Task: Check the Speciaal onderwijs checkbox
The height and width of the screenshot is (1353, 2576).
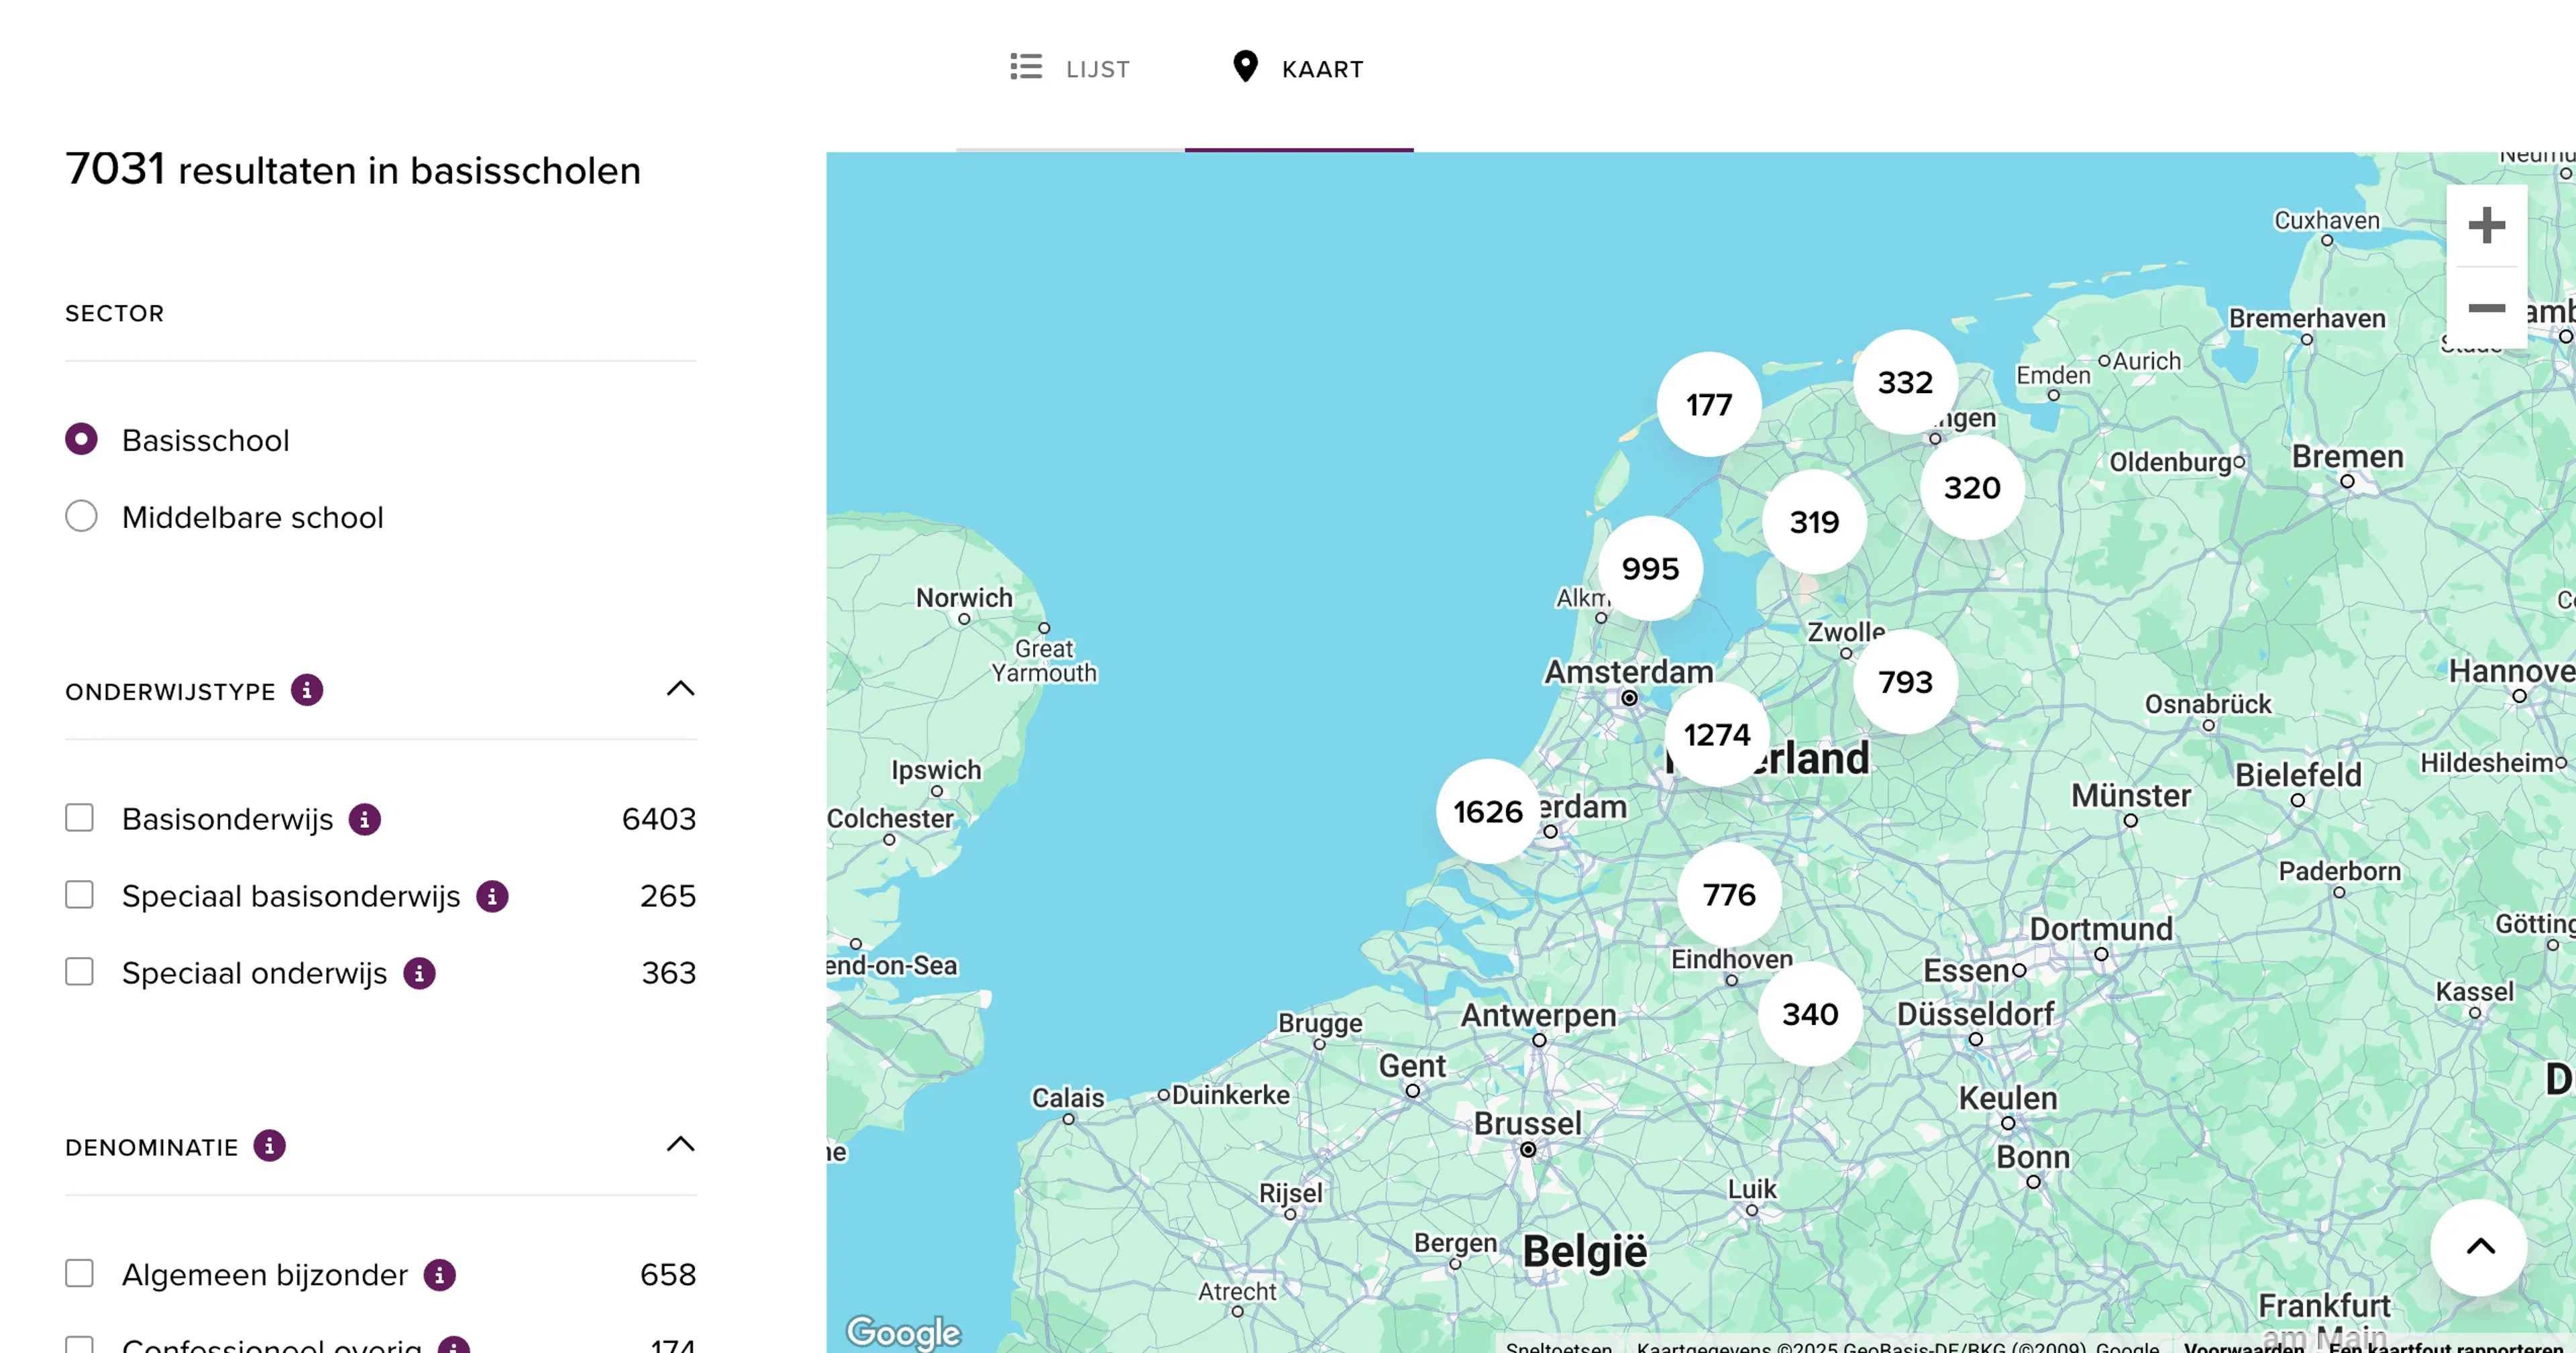Action: (80, 972)
